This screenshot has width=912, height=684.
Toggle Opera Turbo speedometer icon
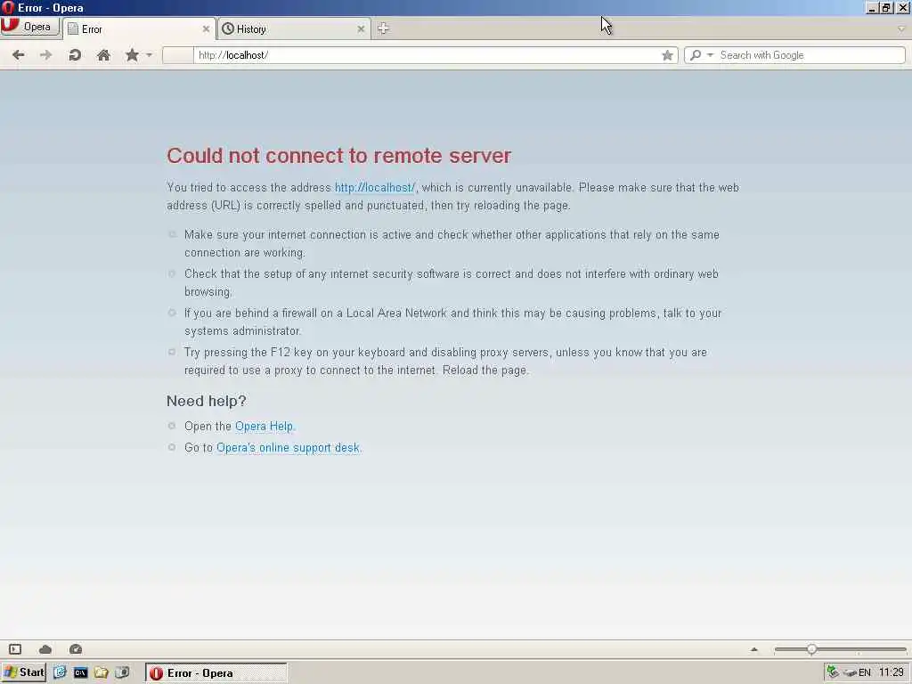(x=76, y=649)
